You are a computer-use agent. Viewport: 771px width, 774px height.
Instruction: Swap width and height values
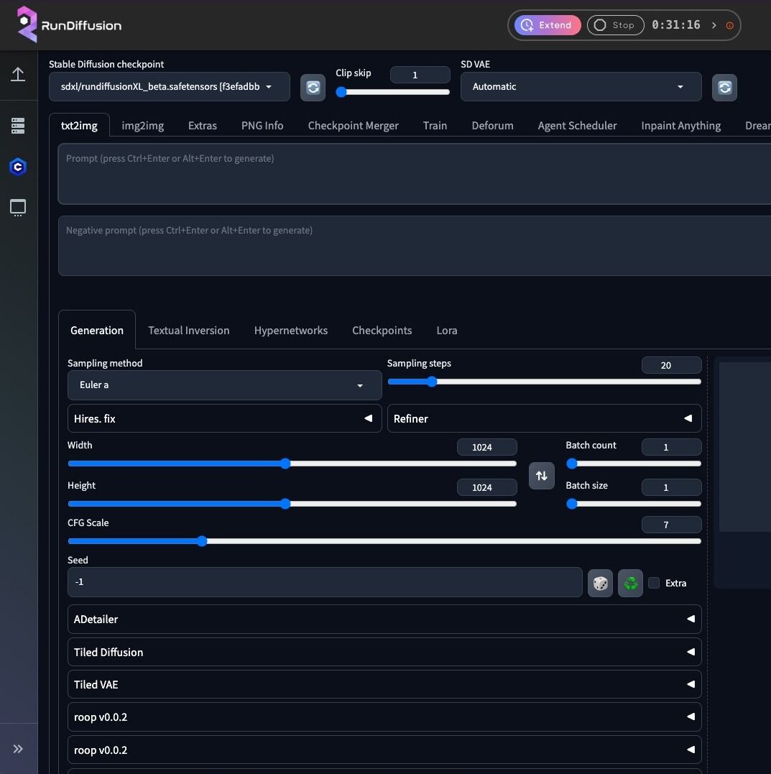[x=542, y=476]
